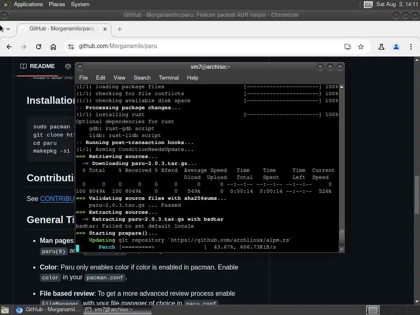
Task: Click the General Tips heading
Action: [50, 220]
